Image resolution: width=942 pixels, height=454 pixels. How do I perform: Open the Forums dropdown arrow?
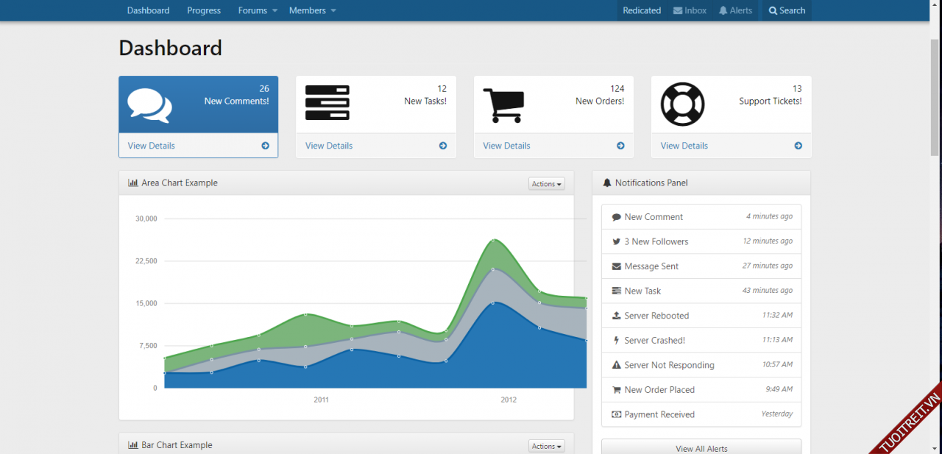pyautogui.click(x=275, y=10)
